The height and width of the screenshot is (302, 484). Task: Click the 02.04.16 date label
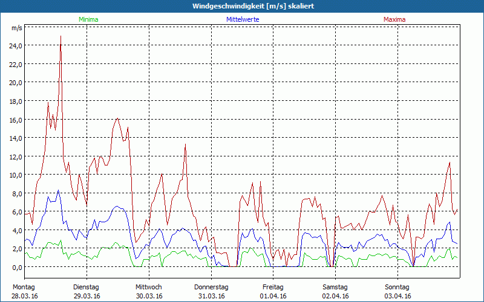pos(336,296)
